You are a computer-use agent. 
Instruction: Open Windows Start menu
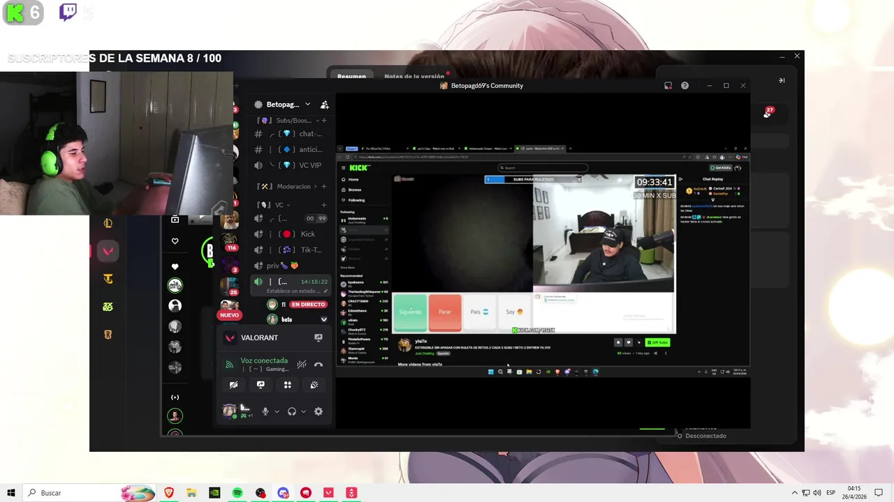(x=10, y=493)
